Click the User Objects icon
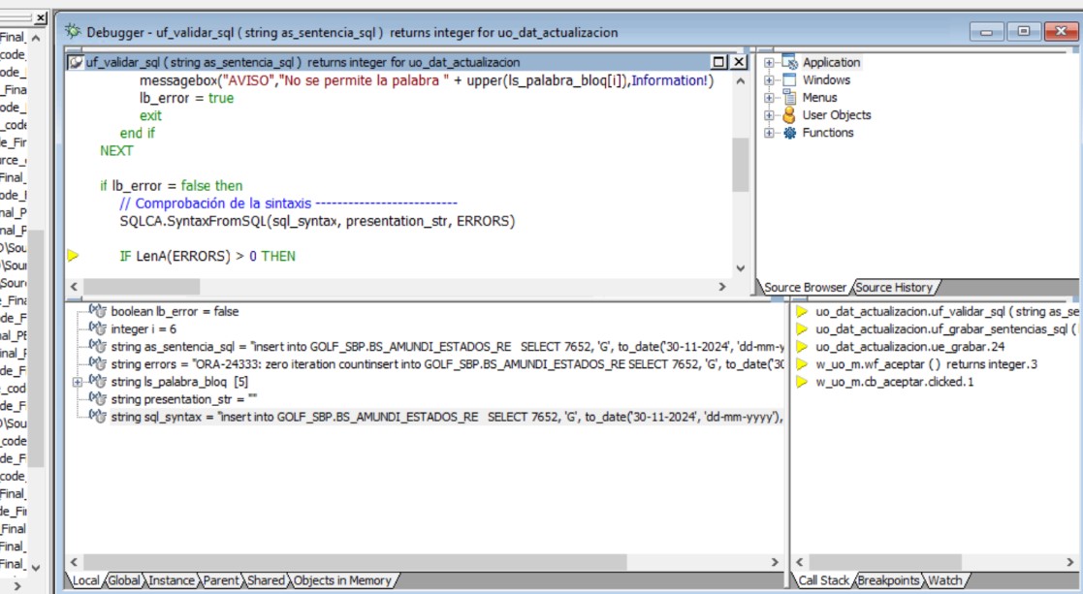Screen dimensions: 1083x594 788,114
